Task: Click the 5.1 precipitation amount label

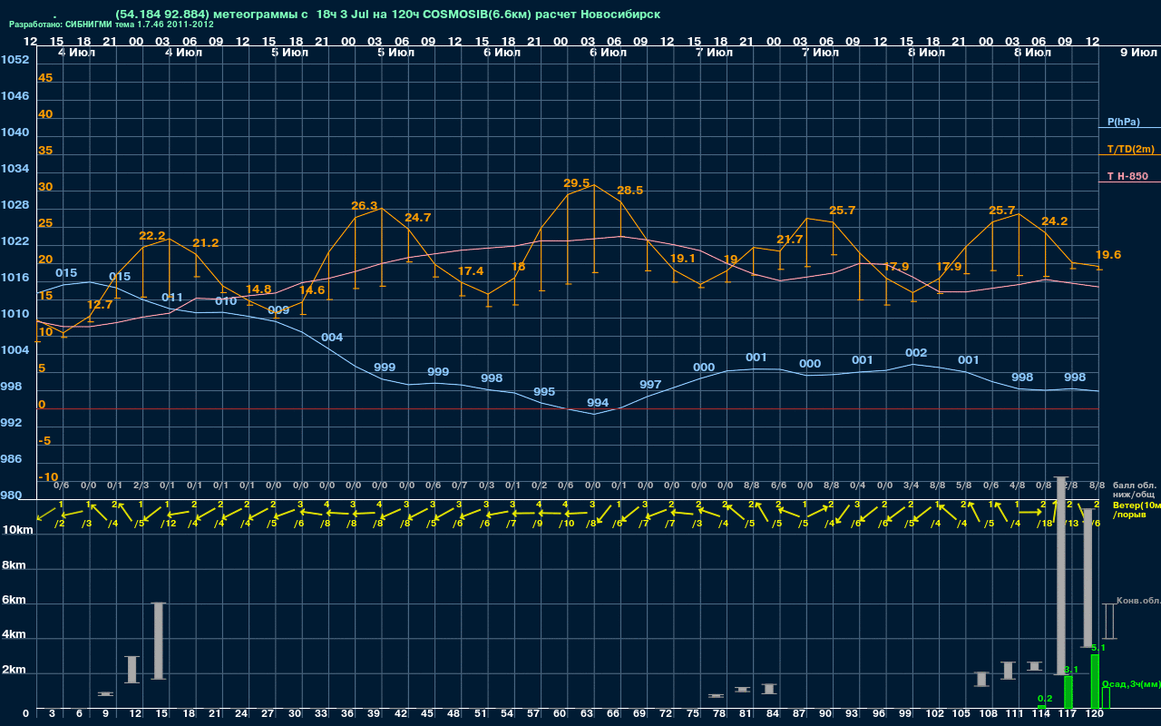Action: point(1098,648)
